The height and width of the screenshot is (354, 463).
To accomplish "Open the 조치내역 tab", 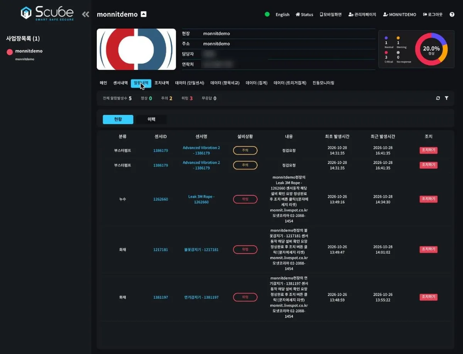I will click(x=162, y=83).
